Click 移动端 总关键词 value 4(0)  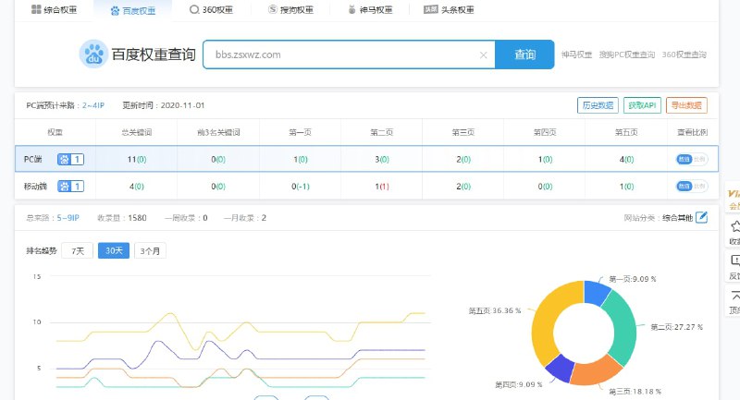pyautogui.click(x=137, y=187)
